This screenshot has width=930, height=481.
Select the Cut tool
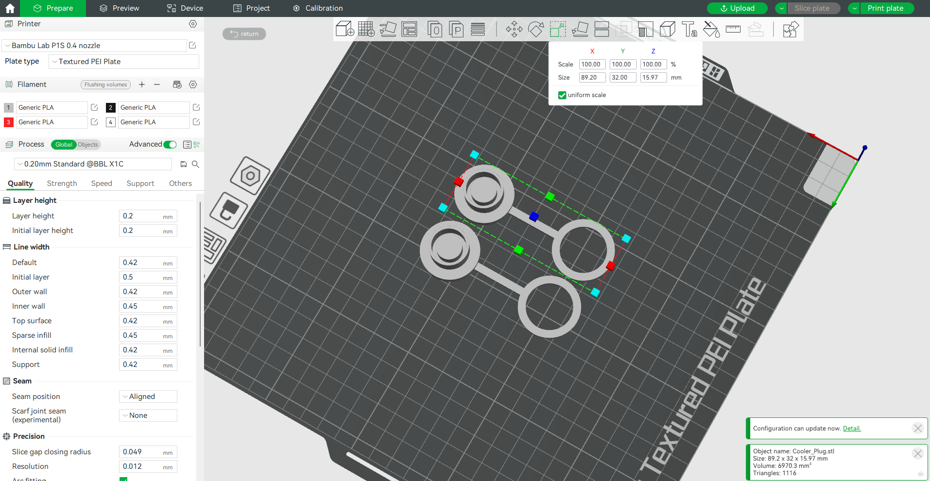pyautogui.click(x=602, y=29)
